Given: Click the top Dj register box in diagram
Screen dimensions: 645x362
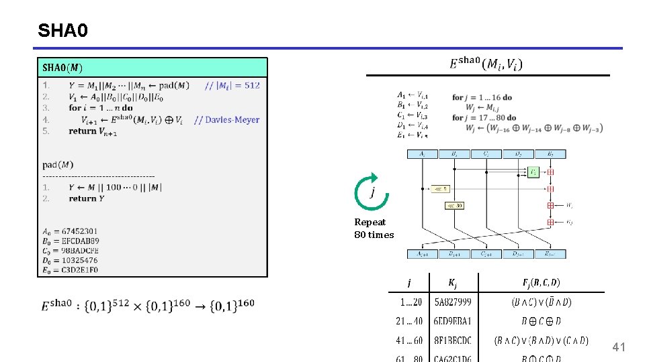Looking at the screenshot, I should 518,154.
